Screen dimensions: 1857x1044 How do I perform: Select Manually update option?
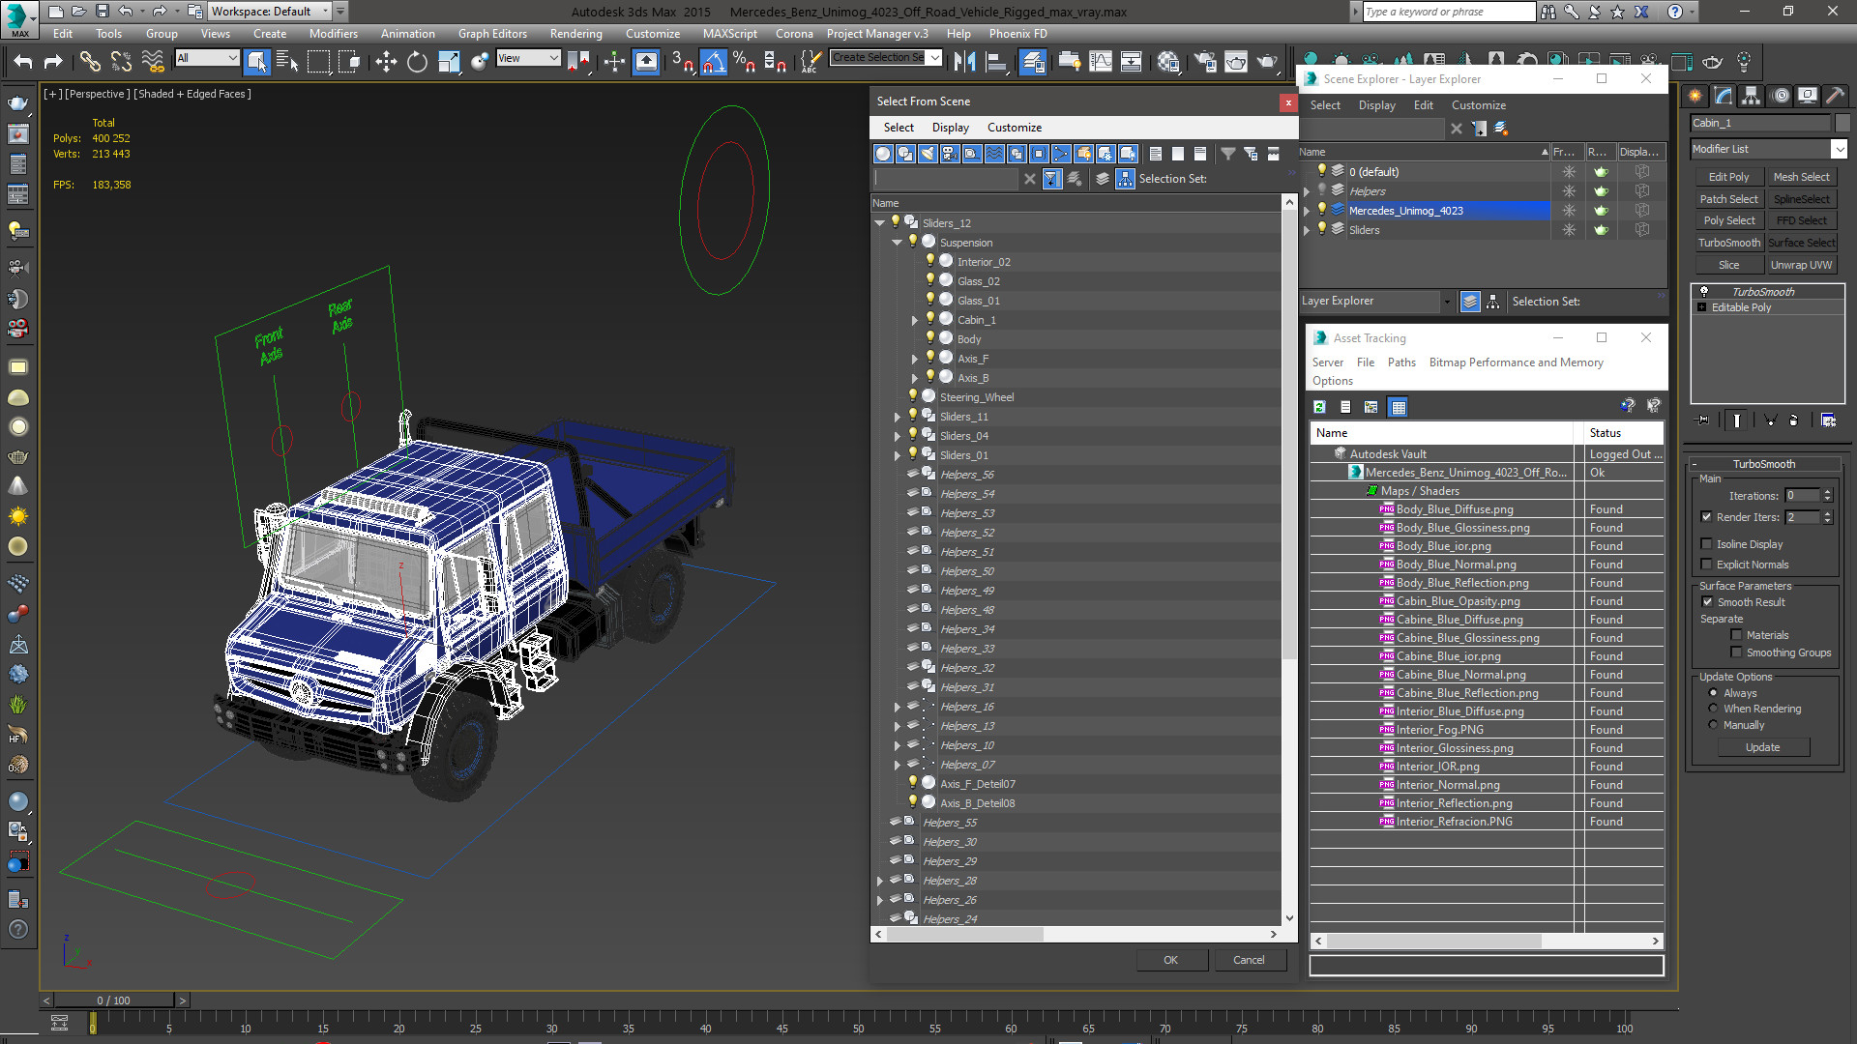click(x=1713, y=725)
